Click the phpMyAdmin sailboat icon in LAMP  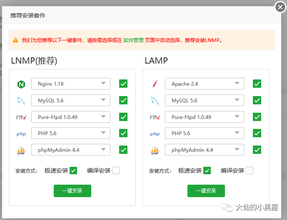155,150
